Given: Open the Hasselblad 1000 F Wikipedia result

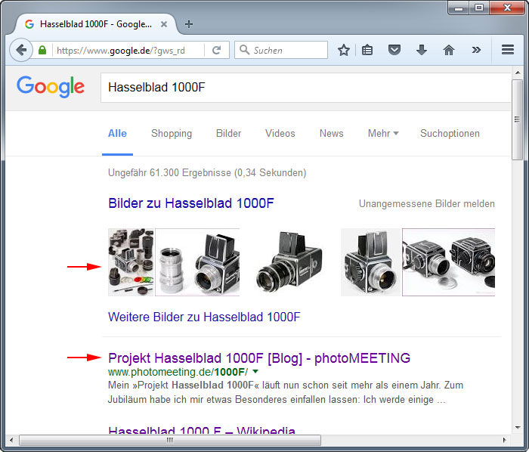Looking at the screenshot, I should 202,430.
